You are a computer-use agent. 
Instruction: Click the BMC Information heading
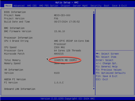tap(14, 28)
